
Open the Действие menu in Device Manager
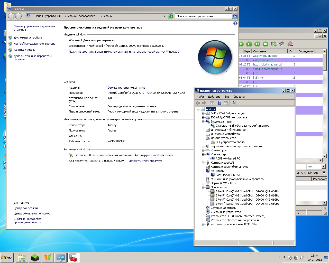click(x=214, y=97)
